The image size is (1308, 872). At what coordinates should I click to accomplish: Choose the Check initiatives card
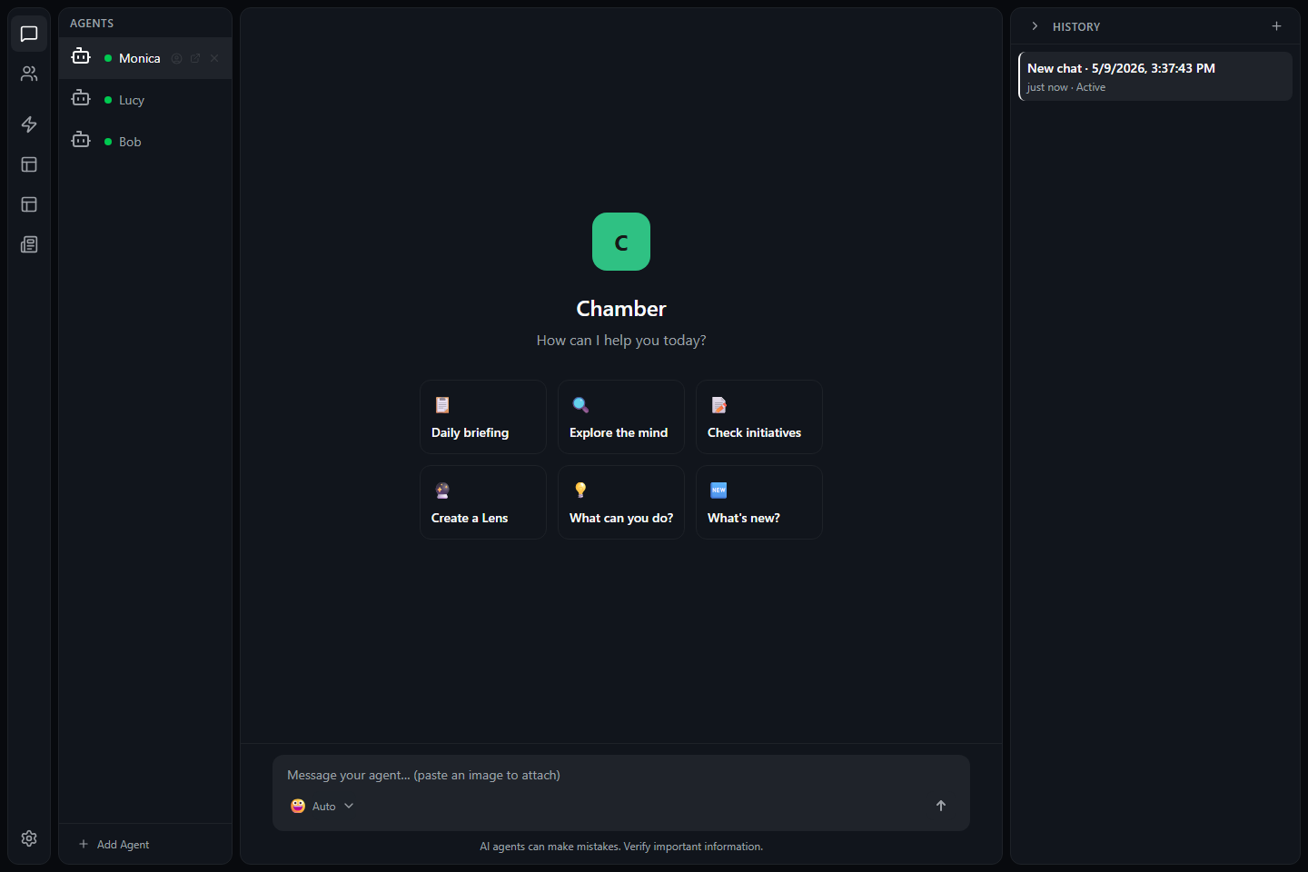[759, 417]
